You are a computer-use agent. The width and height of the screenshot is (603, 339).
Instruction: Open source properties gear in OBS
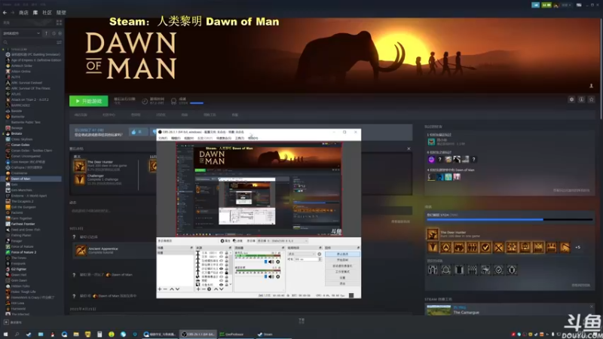point(210,289)
